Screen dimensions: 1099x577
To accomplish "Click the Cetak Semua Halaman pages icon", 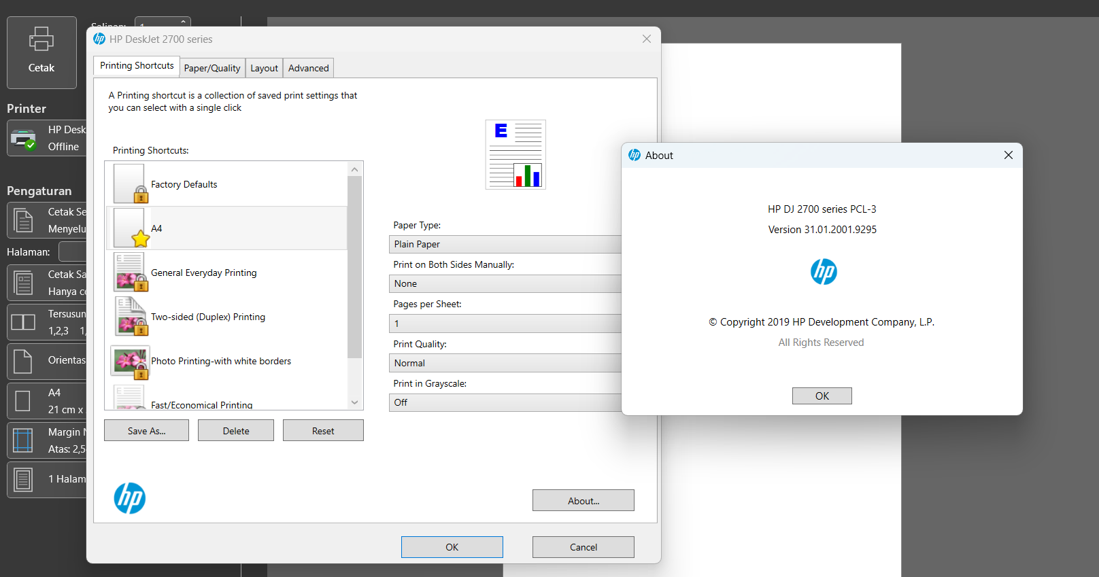I will click(24, 221).
